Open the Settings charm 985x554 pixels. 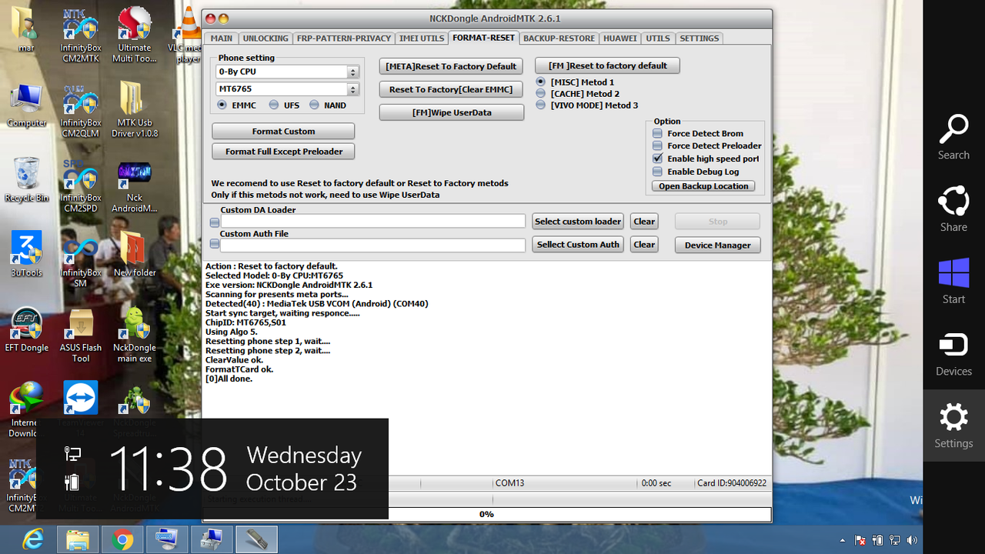click(953, 426)
